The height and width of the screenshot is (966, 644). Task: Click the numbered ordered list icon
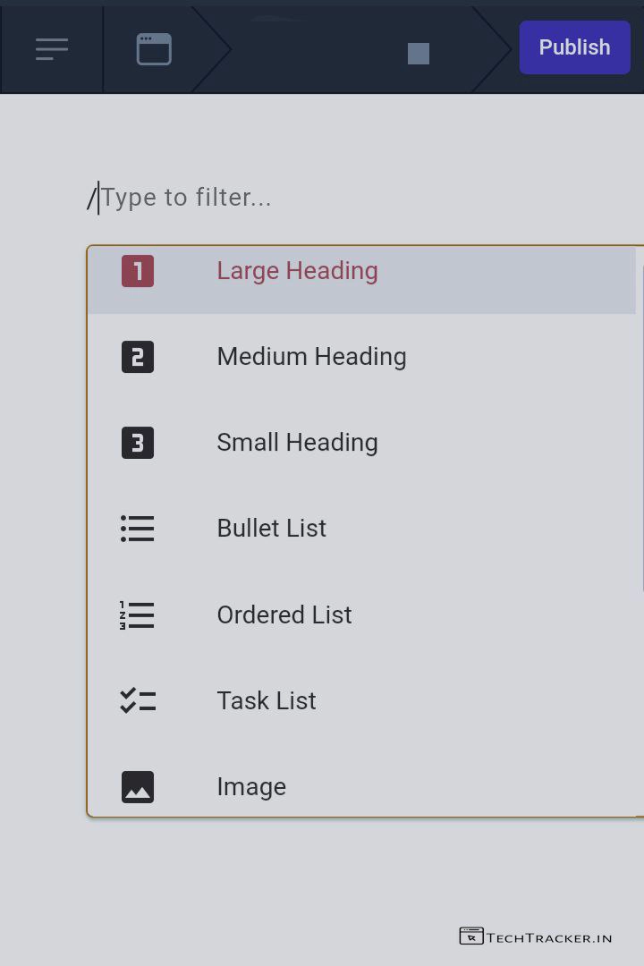tap(138, 615)
